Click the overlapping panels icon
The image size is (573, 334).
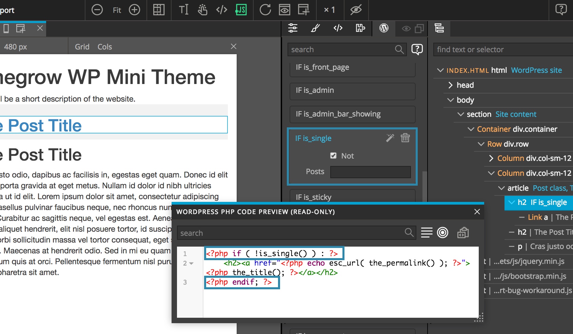pos(419,29)
